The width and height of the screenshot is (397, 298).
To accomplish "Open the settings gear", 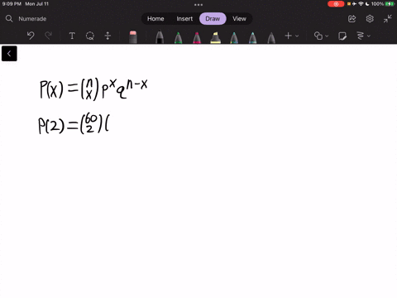I will click(x=370, y=19).
